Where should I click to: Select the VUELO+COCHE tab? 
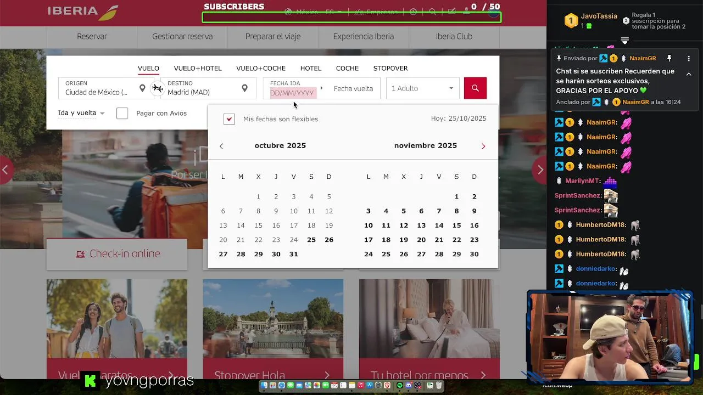(261, 69)
